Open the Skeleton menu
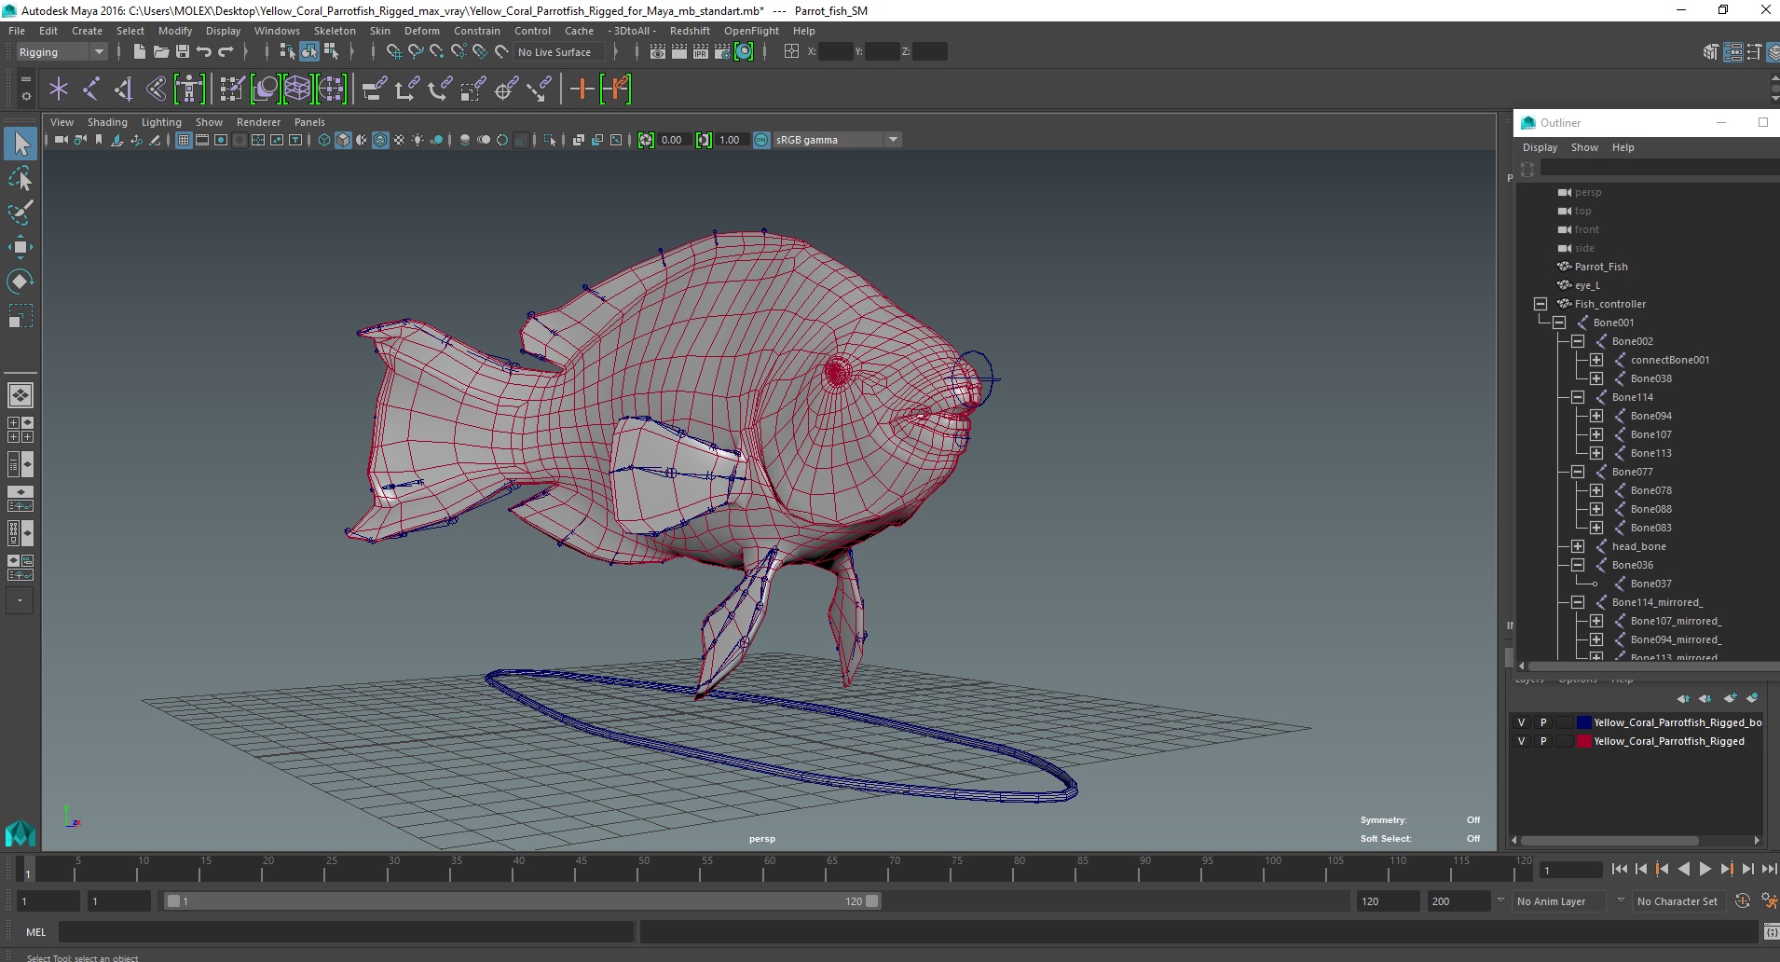The height and width of the screenshot is (962, 1780). pos(334,31)
